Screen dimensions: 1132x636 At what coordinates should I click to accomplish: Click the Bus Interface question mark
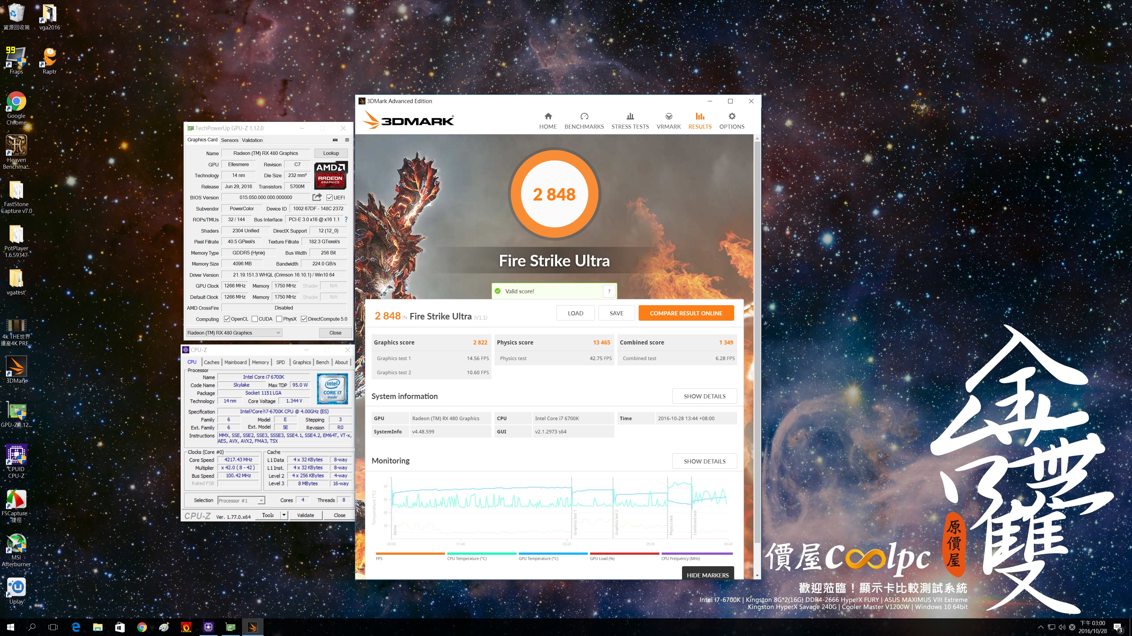point(346,219)
